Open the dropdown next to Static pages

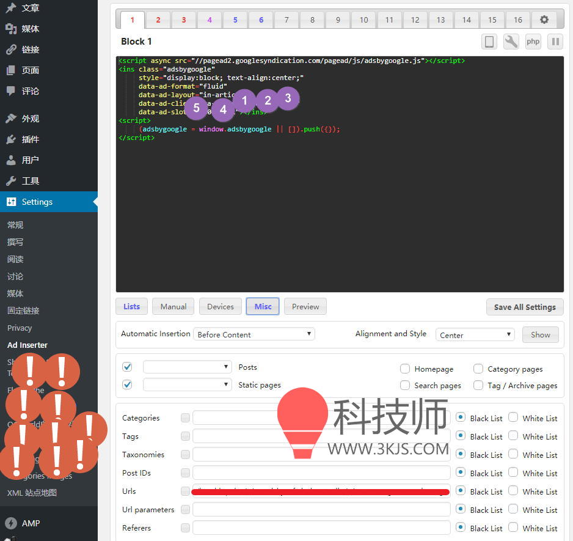188,385
